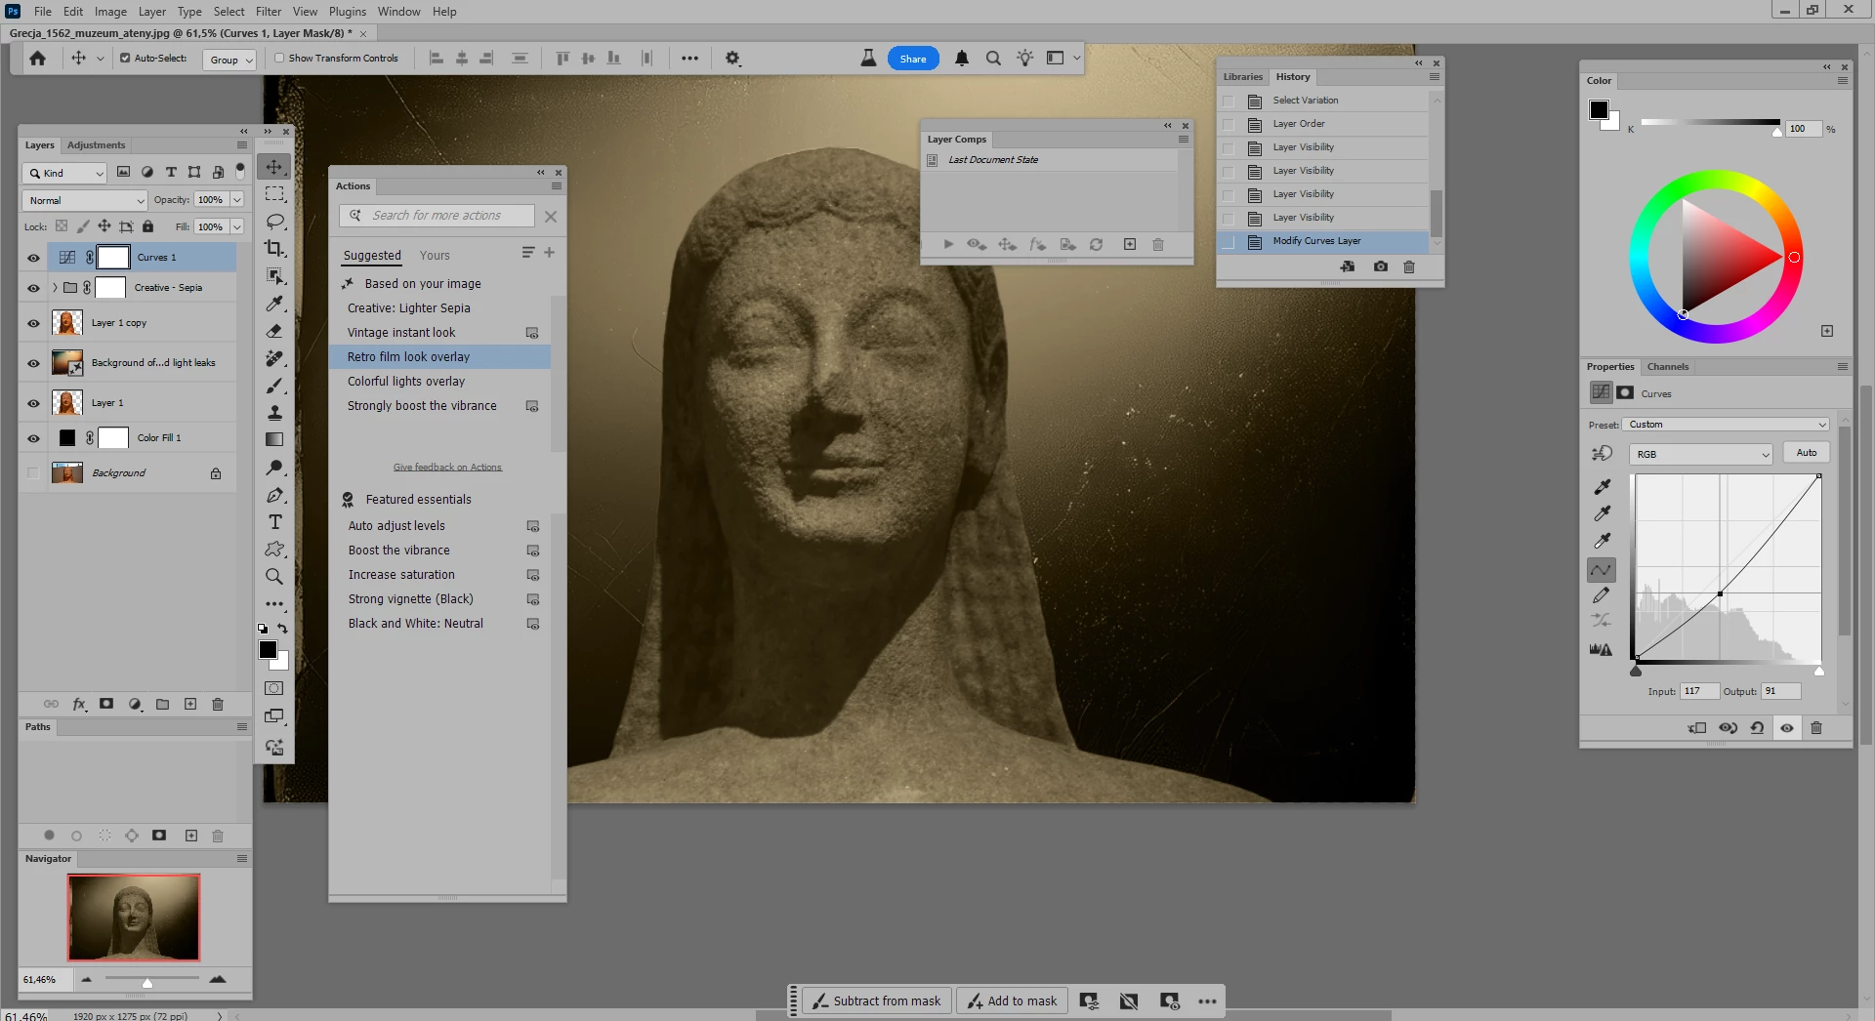
Task: Click the Home icon in options bar
Action: (x=38, y=59)
